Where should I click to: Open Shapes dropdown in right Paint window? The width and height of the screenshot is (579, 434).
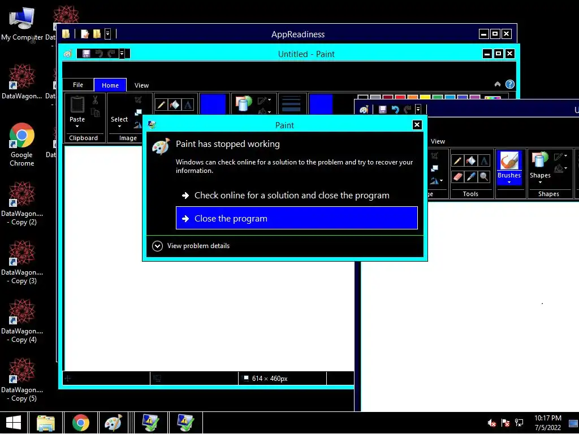pyautogui.click(x=540, y=183)
